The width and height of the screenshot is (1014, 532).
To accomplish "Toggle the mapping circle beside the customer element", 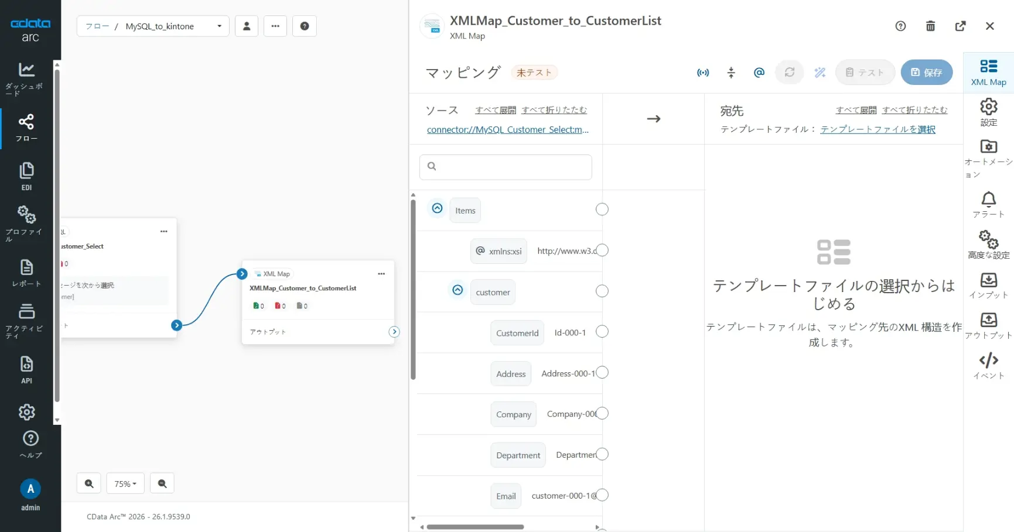I will pyautogui.click(x=602, y=291).
